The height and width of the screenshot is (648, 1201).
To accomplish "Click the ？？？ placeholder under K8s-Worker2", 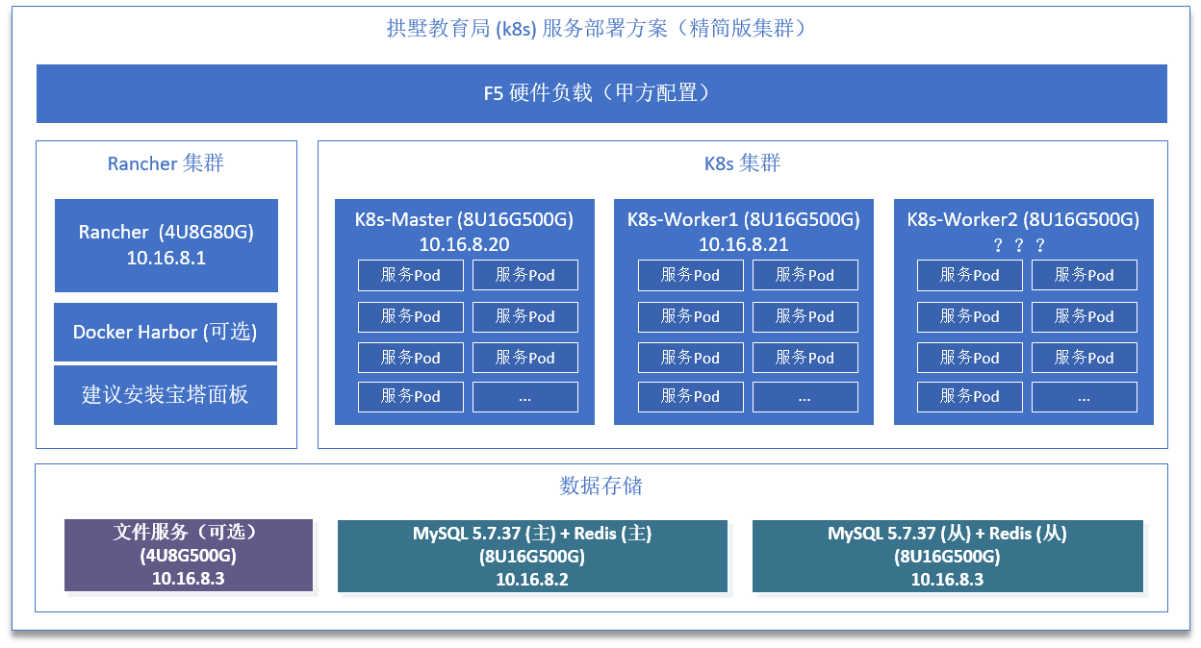I will (1019, 245).
